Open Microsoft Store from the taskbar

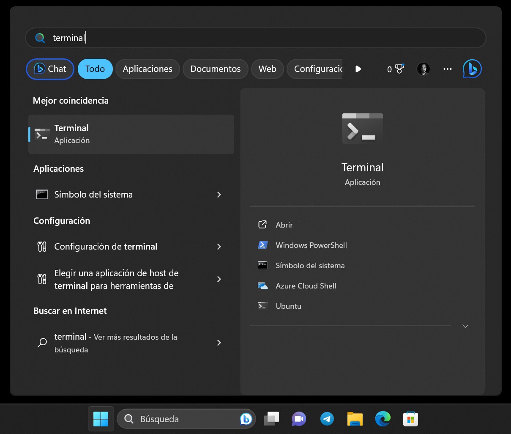[x=410, y=419]
